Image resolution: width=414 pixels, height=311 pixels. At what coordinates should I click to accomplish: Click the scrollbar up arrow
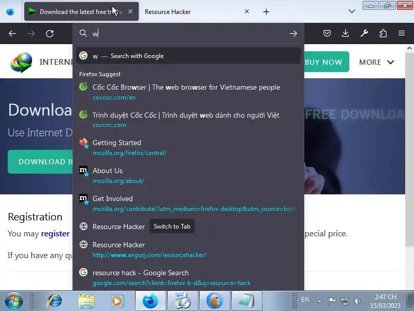pos(409,48)
